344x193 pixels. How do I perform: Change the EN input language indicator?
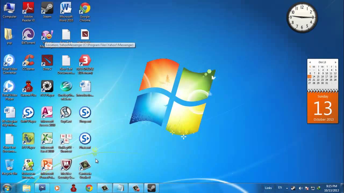[280, 188]
